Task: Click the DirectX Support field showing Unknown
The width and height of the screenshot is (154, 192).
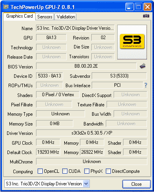Action: [x=130, y=95]
